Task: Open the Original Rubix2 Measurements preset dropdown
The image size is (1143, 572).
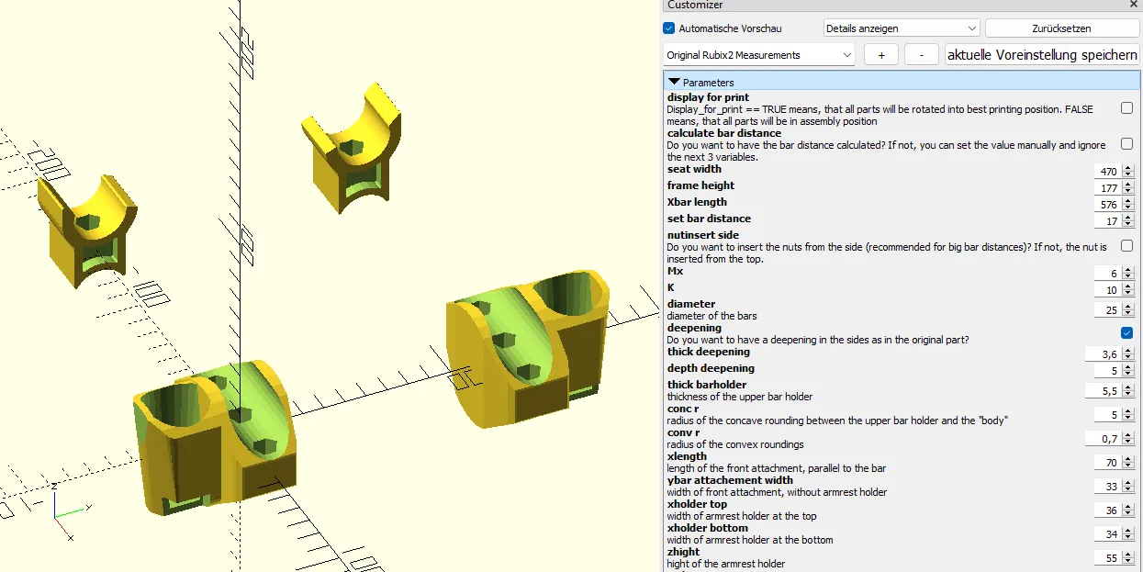Action: pyautogui.click(x=758, y=55)
